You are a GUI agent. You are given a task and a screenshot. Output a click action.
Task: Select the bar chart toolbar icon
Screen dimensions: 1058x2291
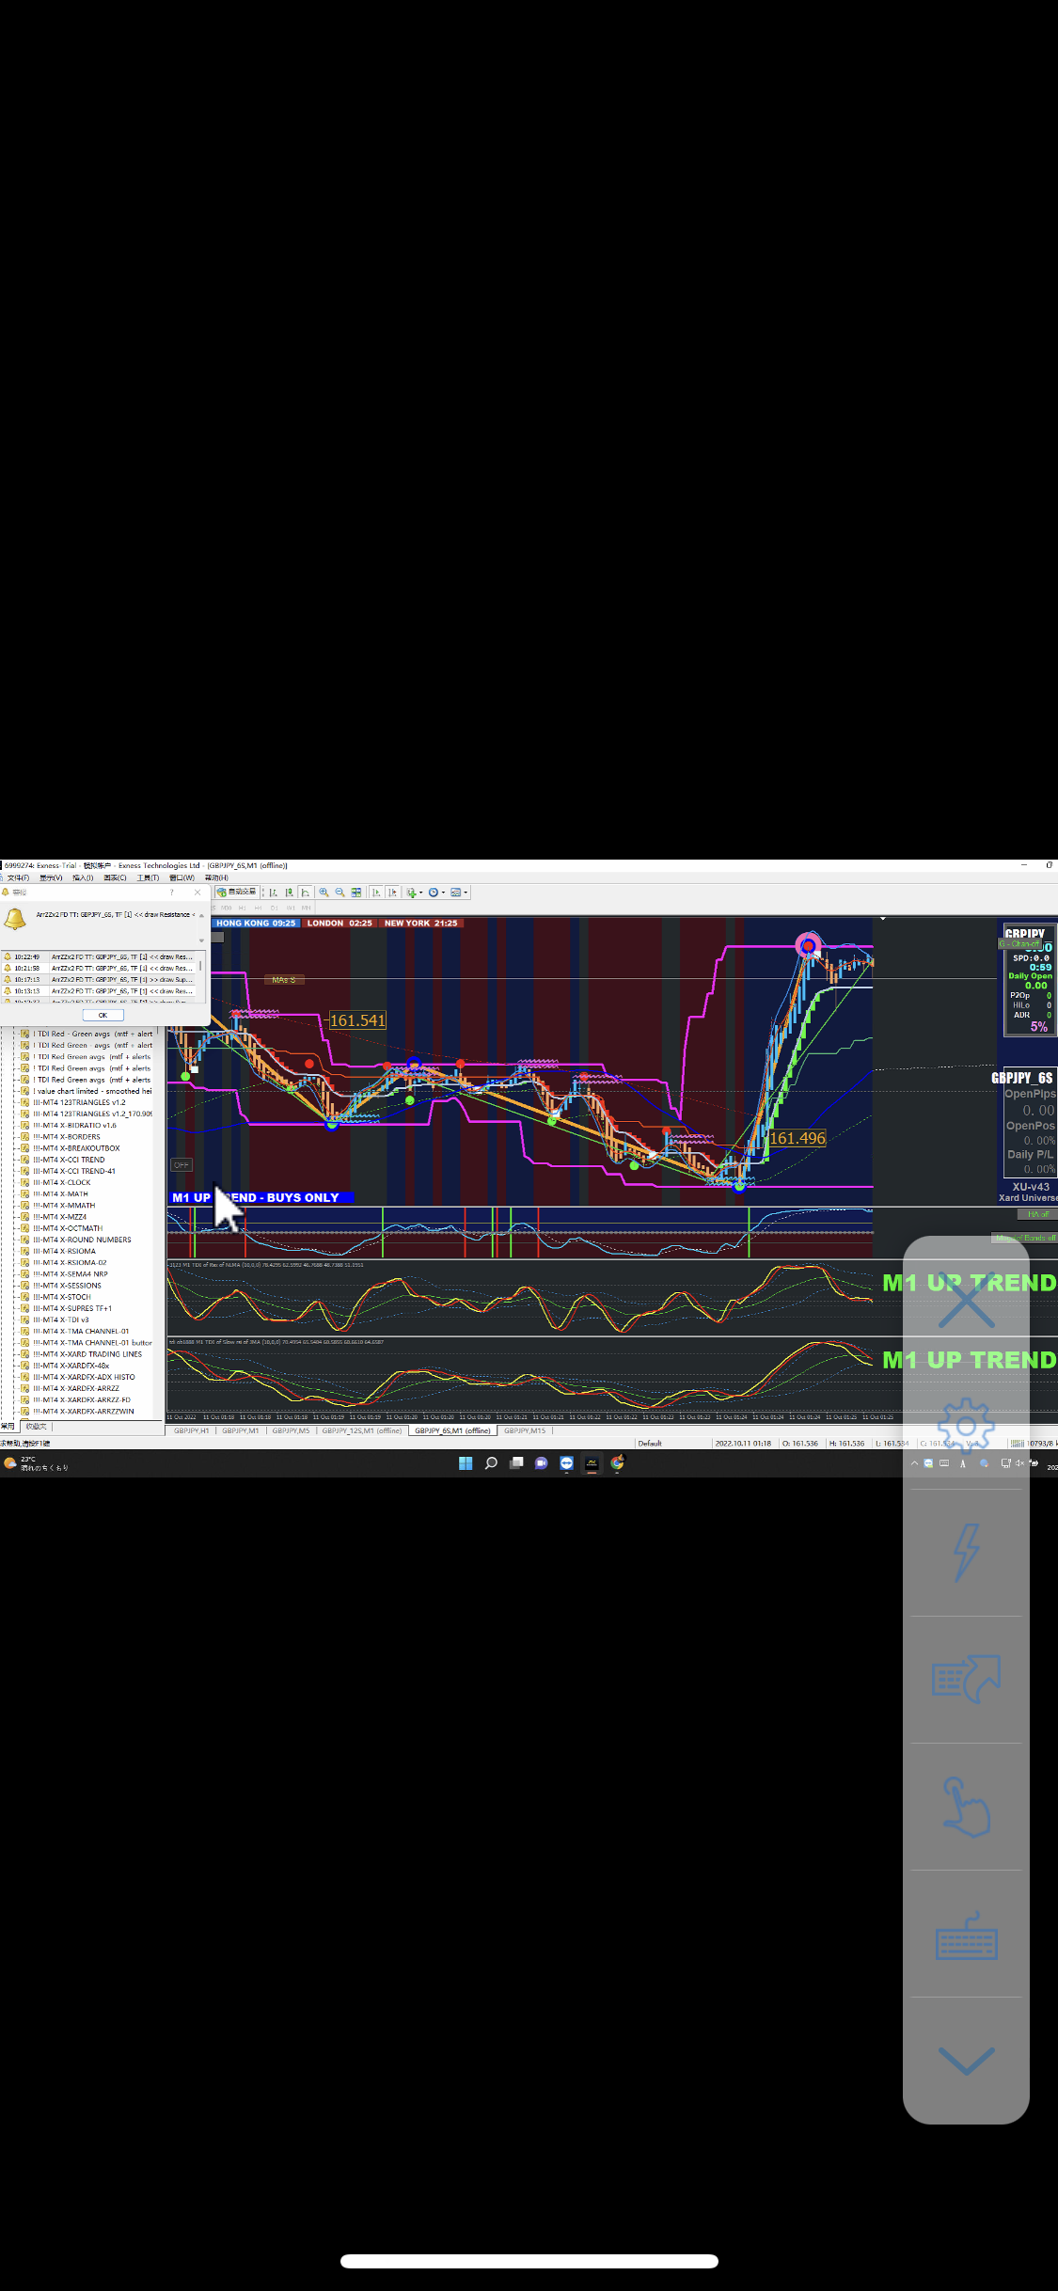(x=273, y=893)
